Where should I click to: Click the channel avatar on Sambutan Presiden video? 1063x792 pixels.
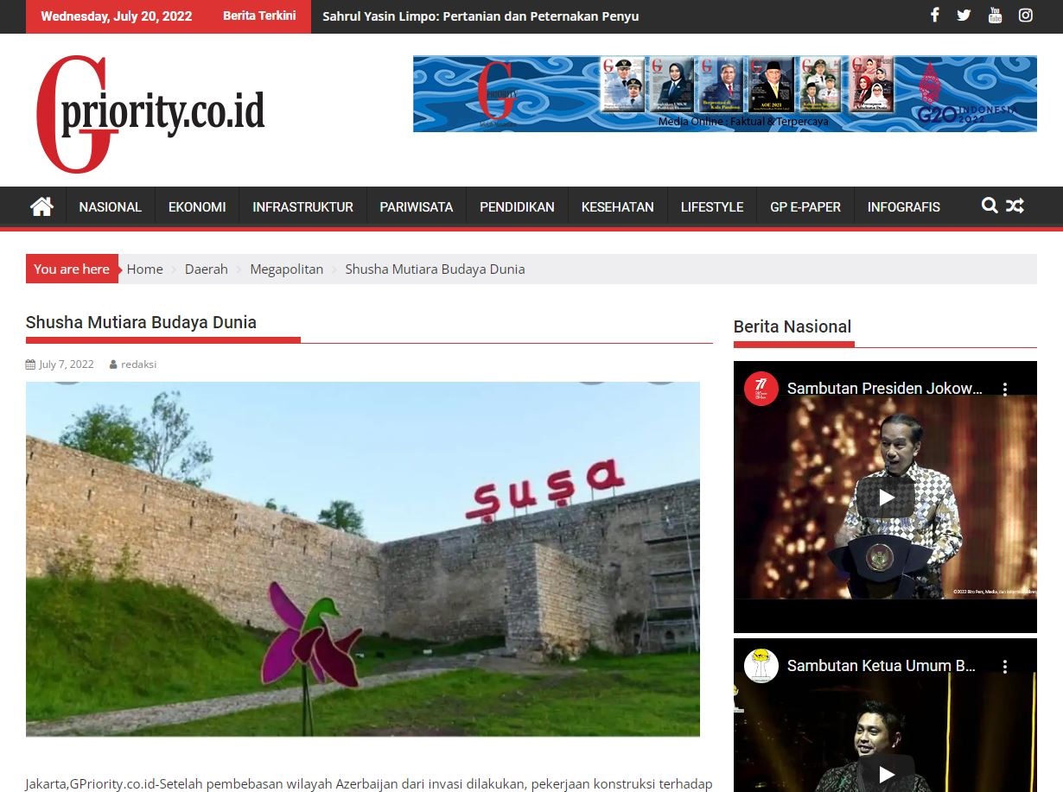761,389
